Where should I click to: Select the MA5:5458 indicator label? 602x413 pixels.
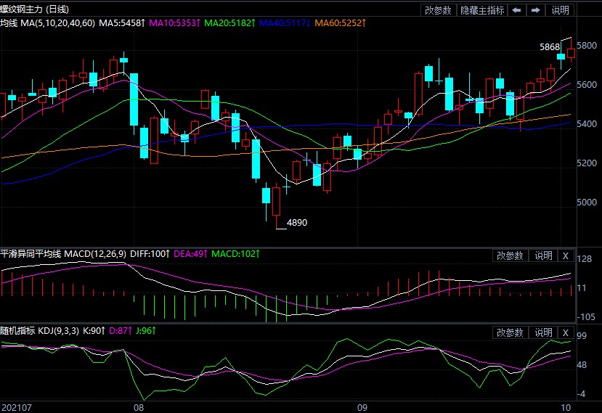coord(121,24)
